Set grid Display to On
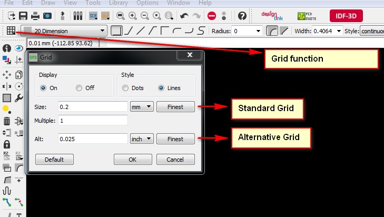This screenshot has height=217, width=384. click(43, 88)
